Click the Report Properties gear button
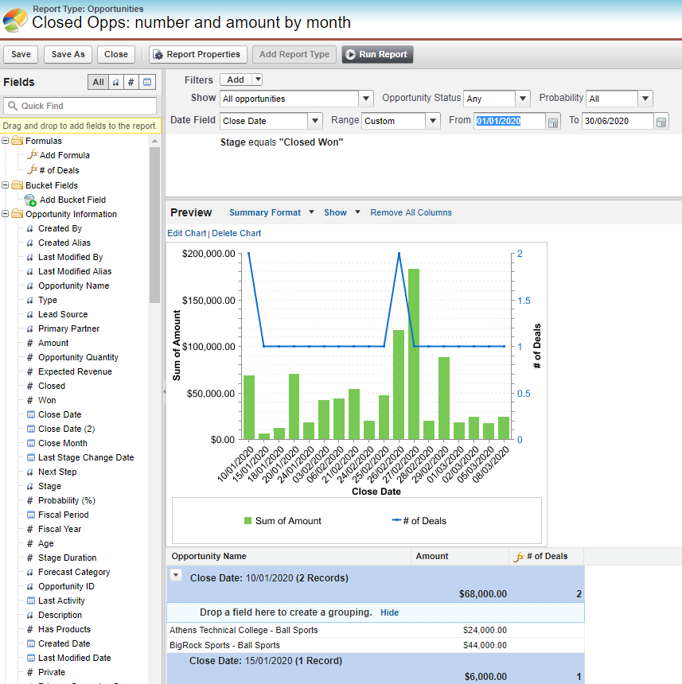Screen dimensions: 682x684 [197, 55]
